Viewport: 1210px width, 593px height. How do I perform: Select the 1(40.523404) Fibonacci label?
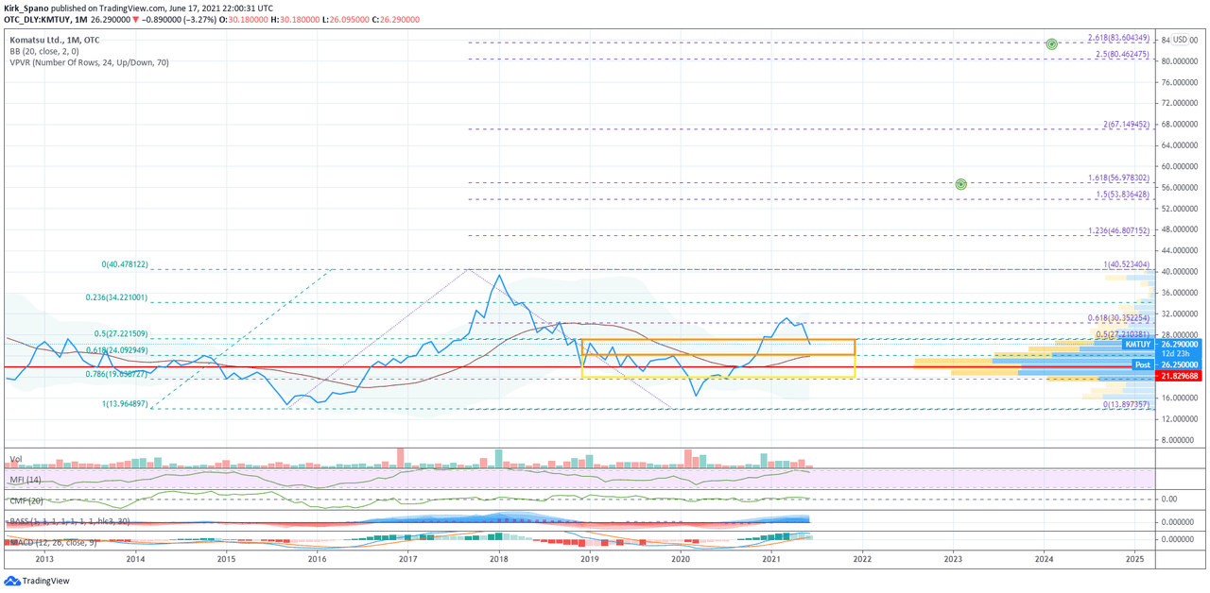(1126, 265)
